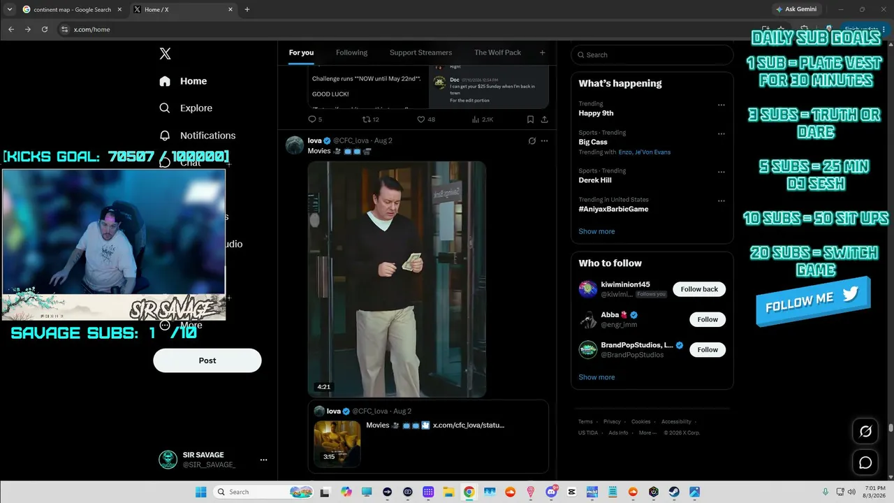Viewport: 894px width, 503px height.
Task: Open the Support Streamers tab
Action: click(420, 52)
